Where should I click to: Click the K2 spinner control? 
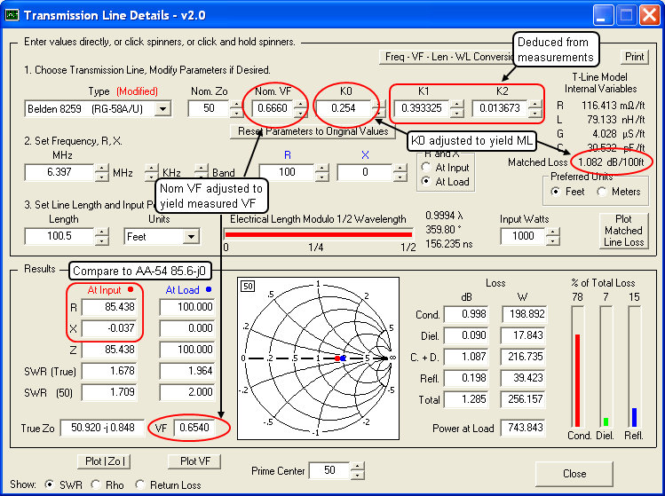[x=534, y=108]
